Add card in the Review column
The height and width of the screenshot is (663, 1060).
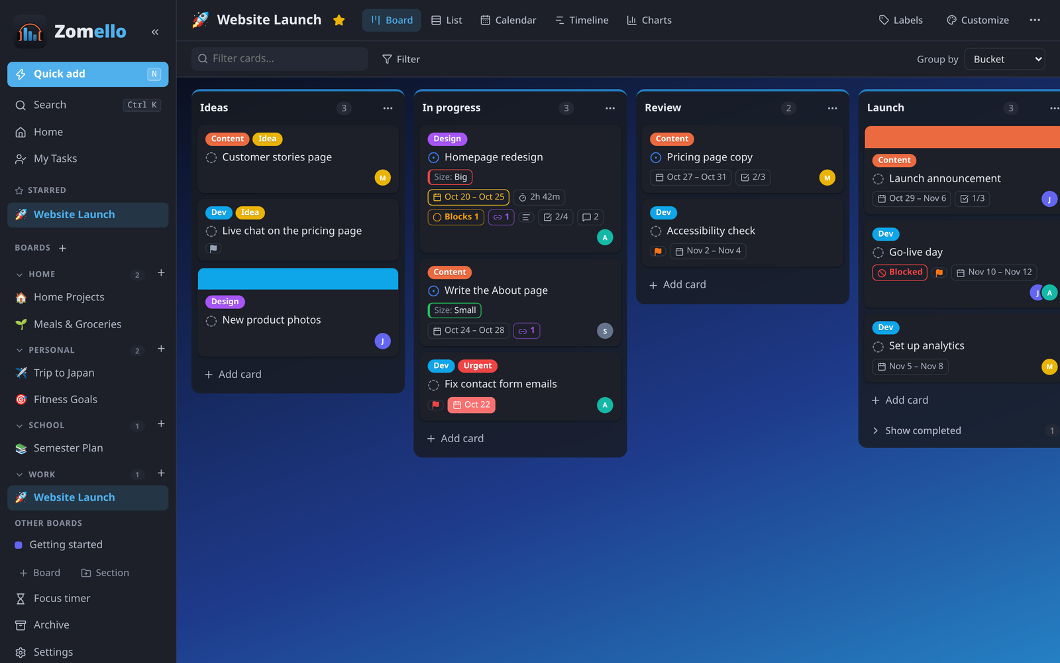click(x=677, y=284)
